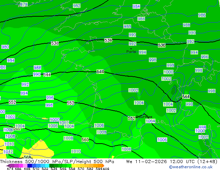The height and width of the screenshot is (170, 220).
Task: Click the date text 'We 11-02-2026 12:00 UTC'
Action: 161,162
